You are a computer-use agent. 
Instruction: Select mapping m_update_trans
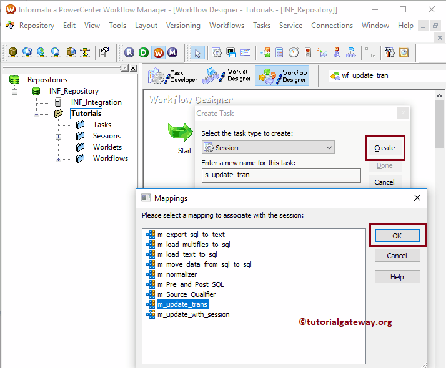(182, 304)
